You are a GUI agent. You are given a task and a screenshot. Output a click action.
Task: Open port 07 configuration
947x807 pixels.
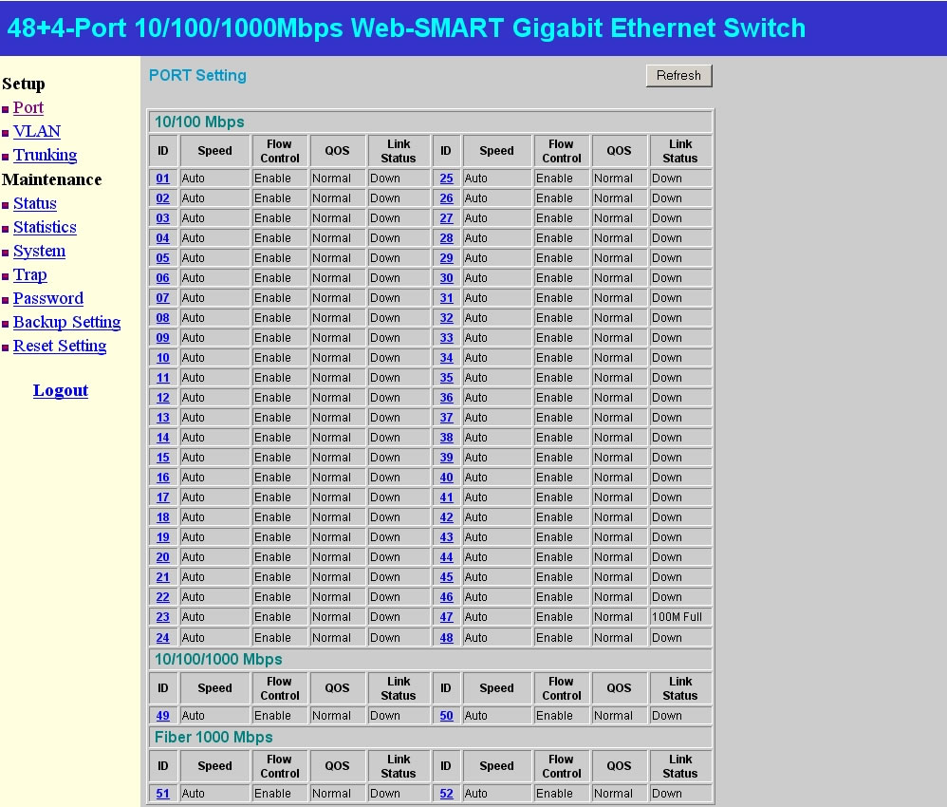point(163,298)
